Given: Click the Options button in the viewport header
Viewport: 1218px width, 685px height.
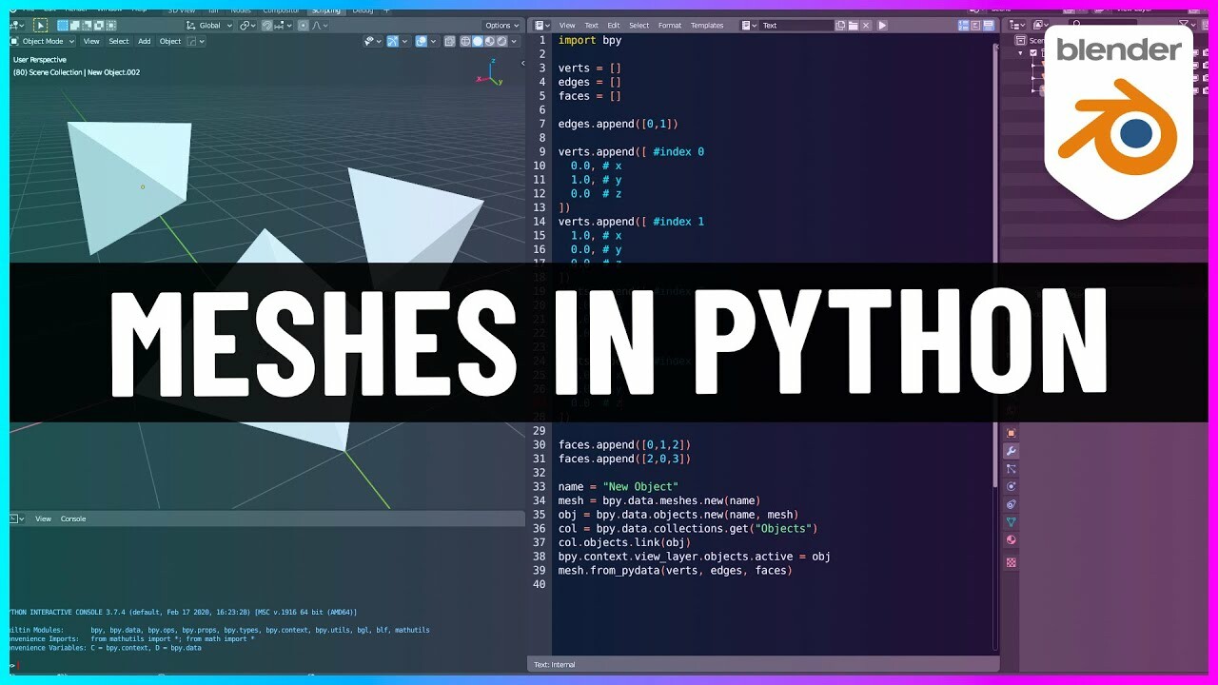Looking at the screenshot, I should pyautogui.click(x=501, y=25).
